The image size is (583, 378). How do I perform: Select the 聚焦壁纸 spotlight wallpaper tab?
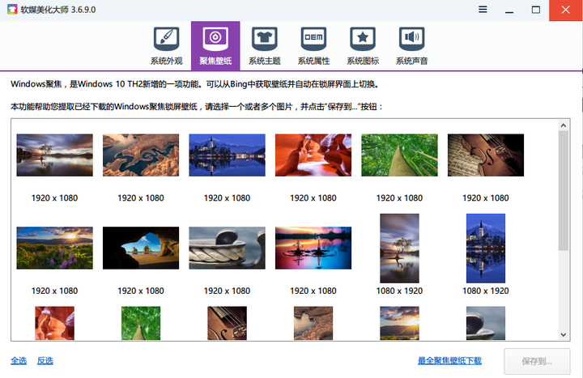point(215,45)
